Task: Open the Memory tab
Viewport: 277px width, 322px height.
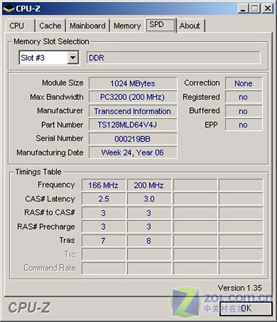Action: (x=127, y=26)
